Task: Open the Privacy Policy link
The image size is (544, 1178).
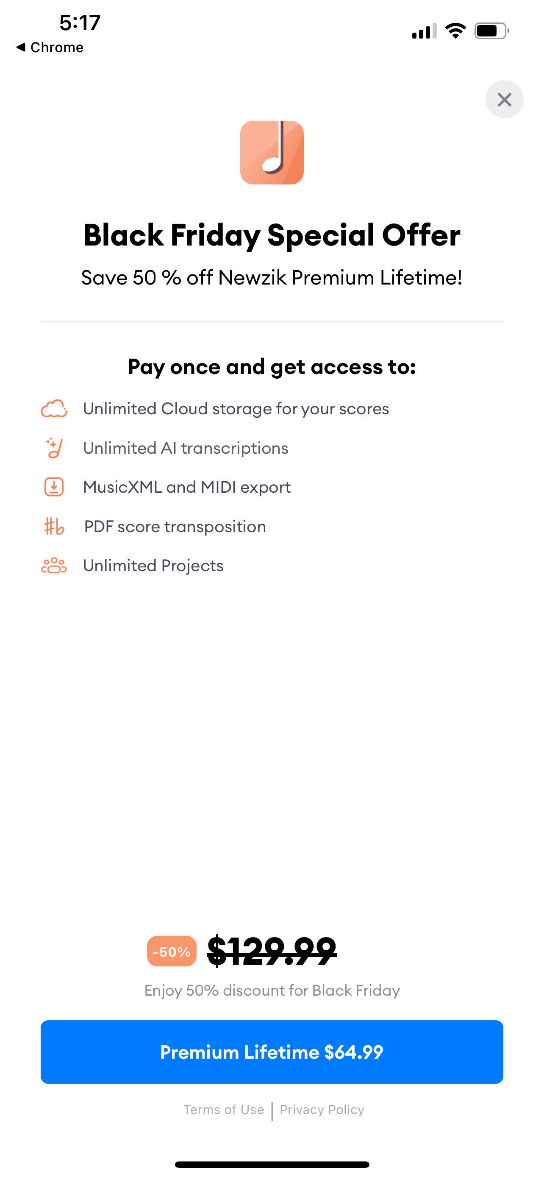Action: point(322,1109)
